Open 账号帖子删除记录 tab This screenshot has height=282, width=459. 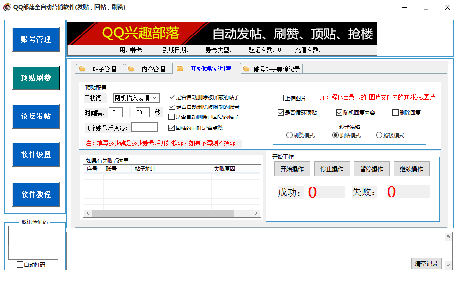pos(271,69)
